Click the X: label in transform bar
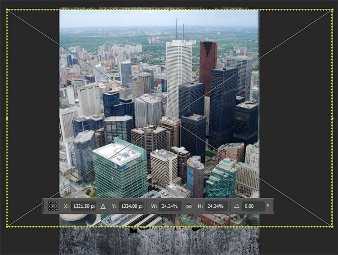This screenshot has width=338, height=255. click(x=66, y=206)
